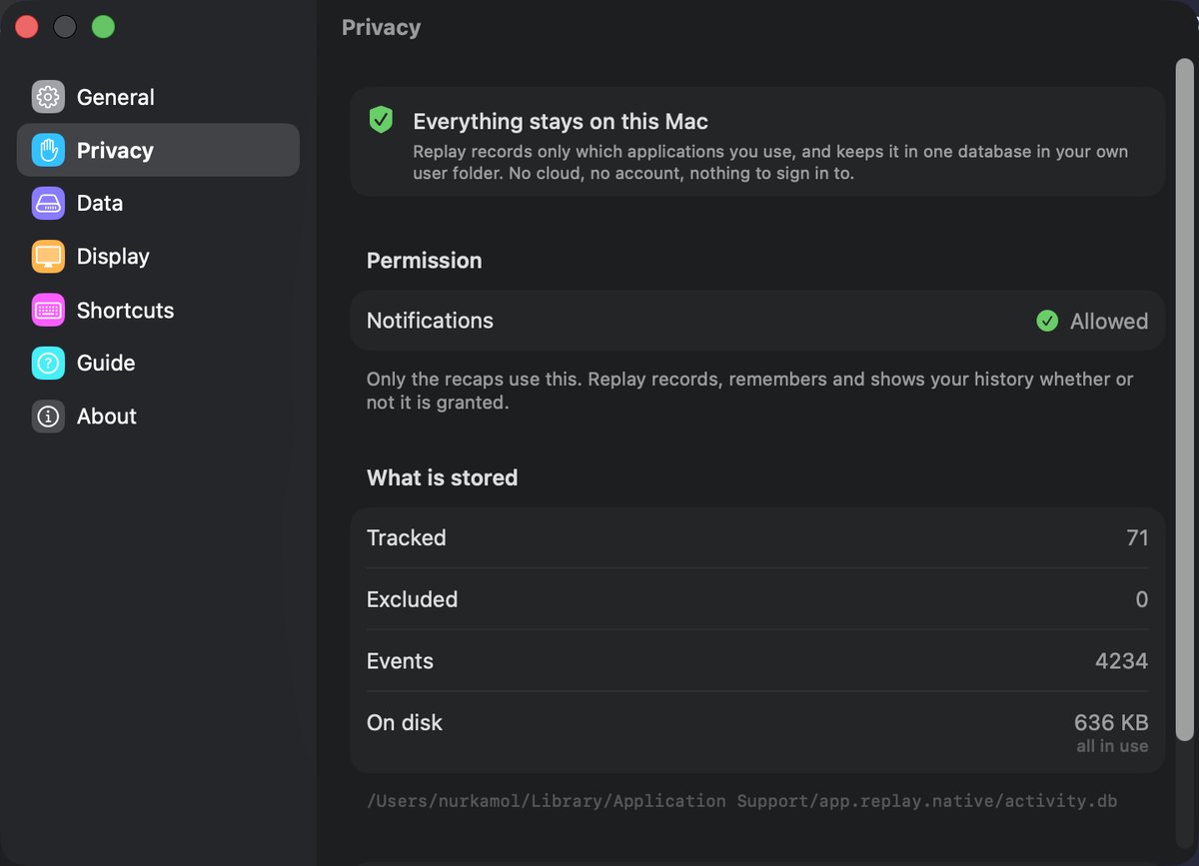Image resolution: width=1199 pixels, height=866 pixels.
Task: Click the Guide question mark icon
Action: coord(48,364)
